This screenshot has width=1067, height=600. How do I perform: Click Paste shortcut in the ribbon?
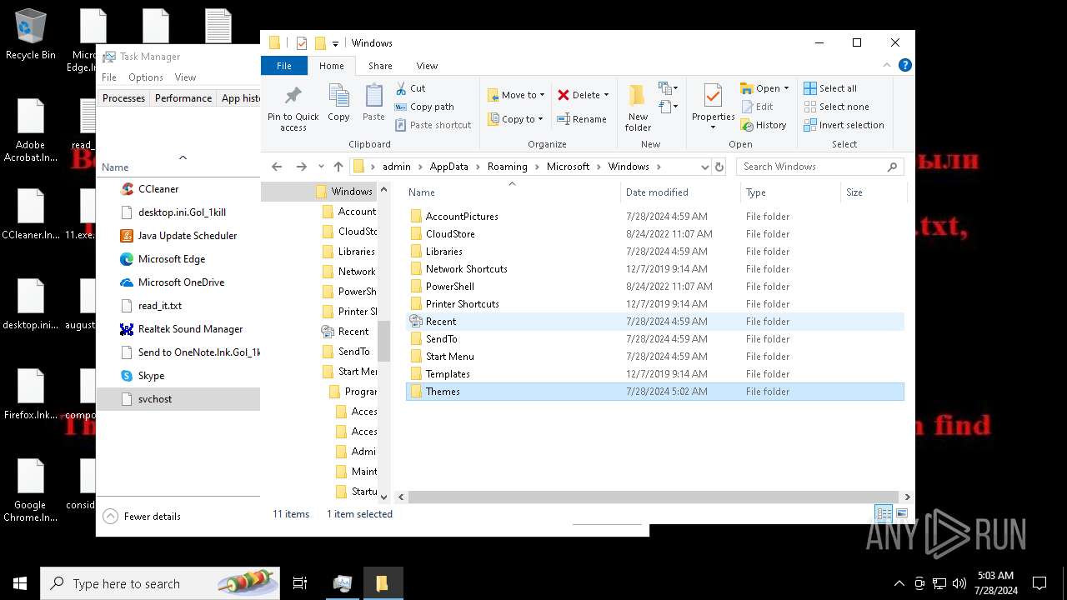coord(433,125)
